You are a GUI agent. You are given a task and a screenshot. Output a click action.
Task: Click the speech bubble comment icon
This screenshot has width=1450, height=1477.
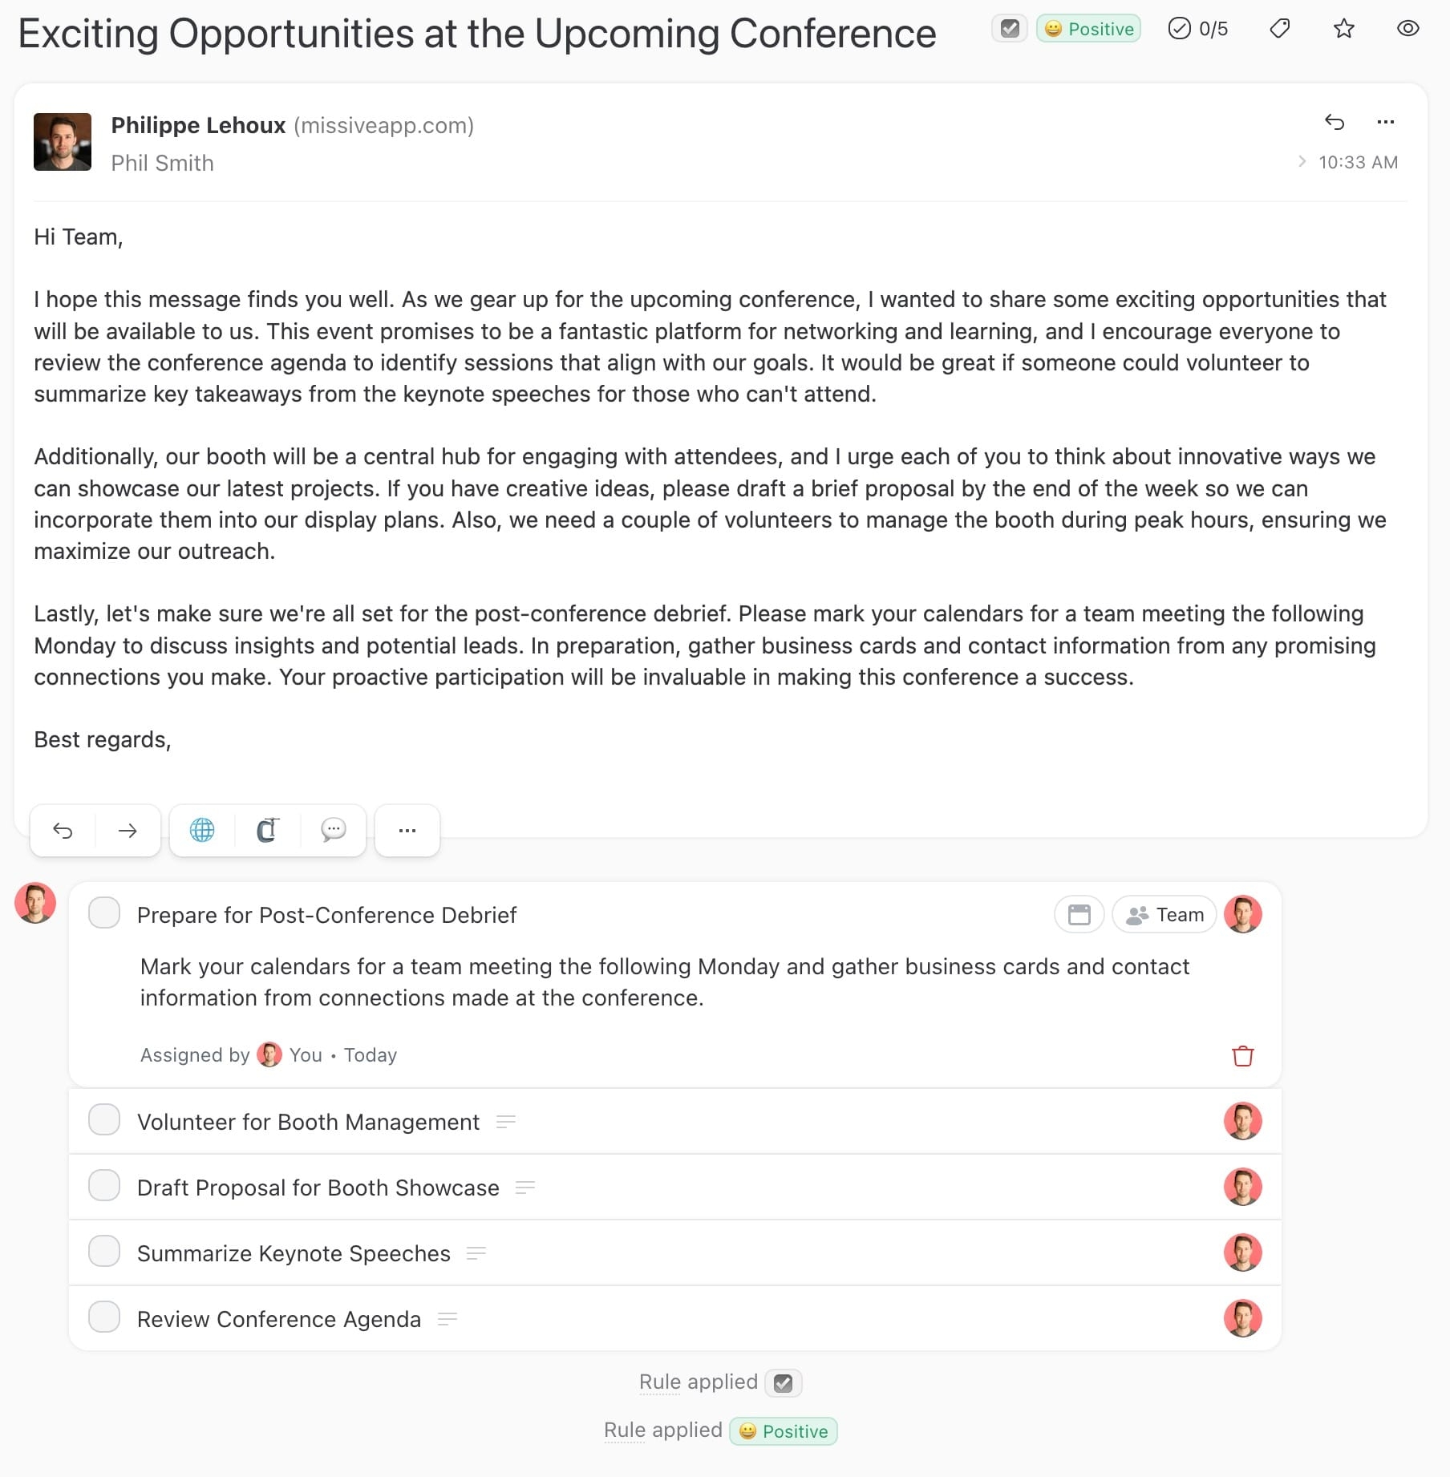click(333, 831)
